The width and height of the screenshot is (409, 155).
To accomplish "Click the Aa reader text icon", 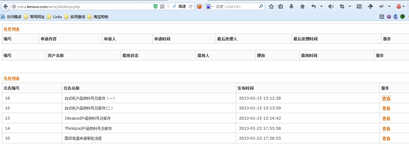I will tap(359, 6).
